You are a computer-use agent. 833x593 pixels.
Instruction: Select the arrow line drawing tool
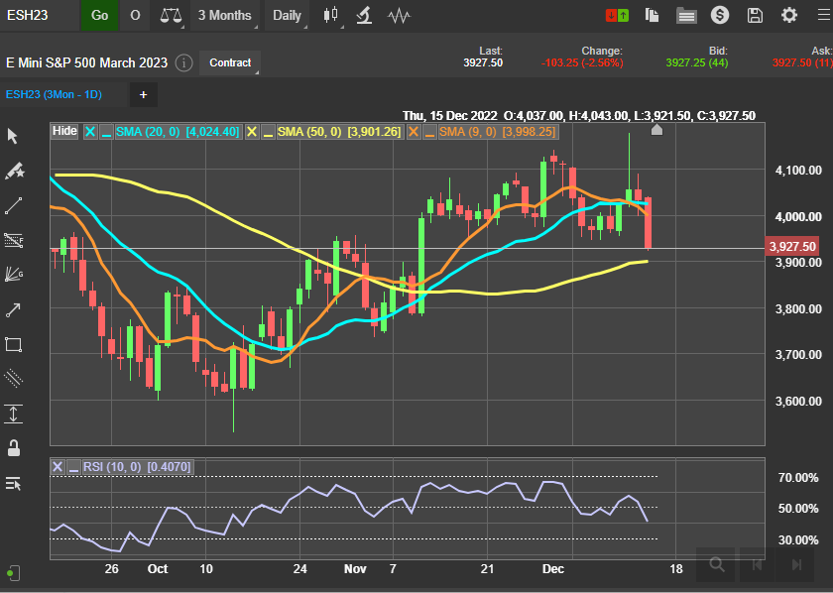[13, 309]
